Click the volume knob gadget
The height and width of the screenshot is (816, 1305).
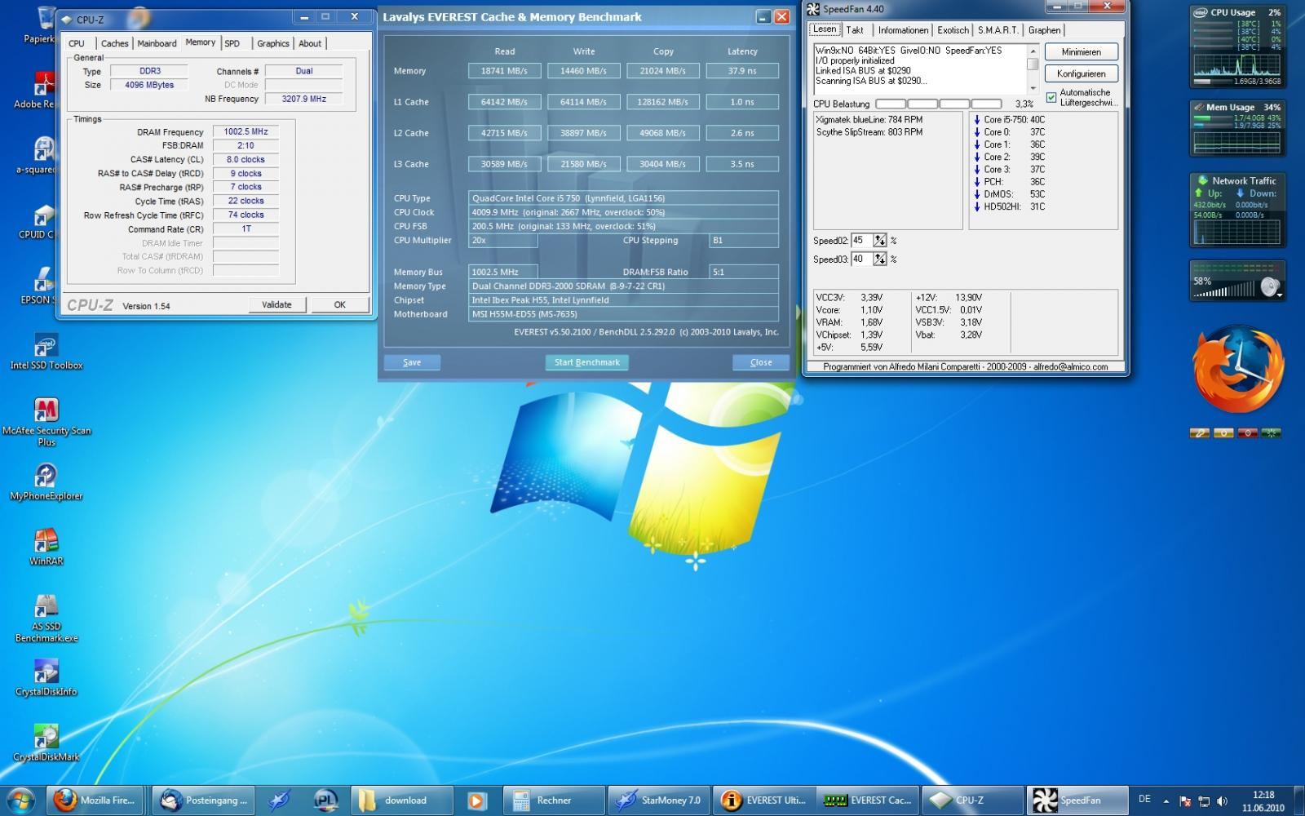tap(1268, 287)
